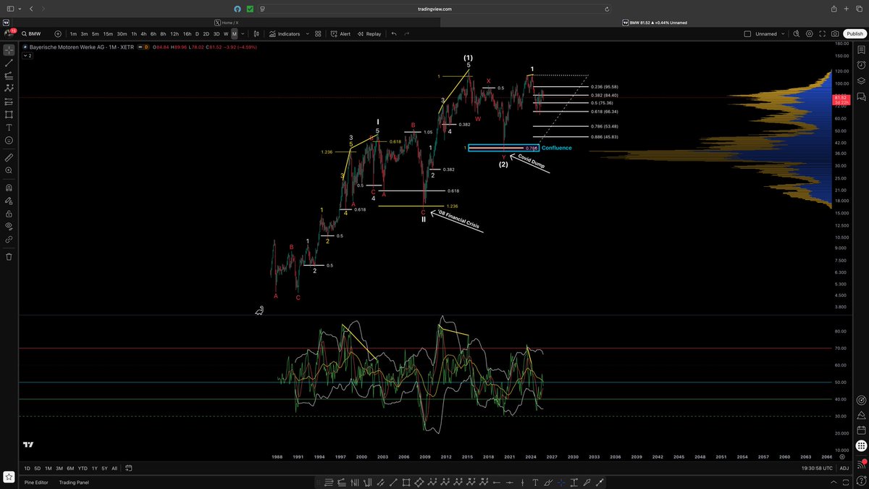Toggle ADJ adjusted price data

[844, 469]
